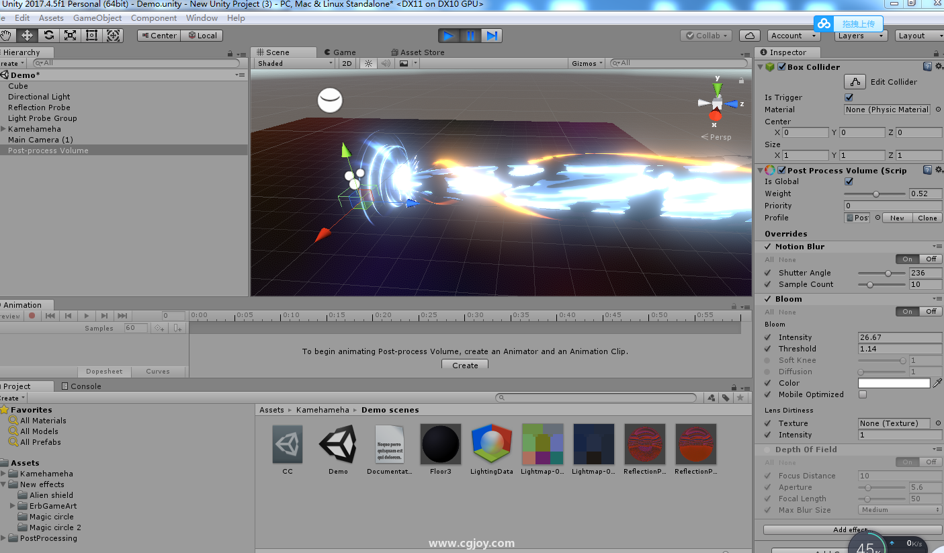Viewport: 944px width, 553px height.
Task: Toggle Motion Blur override checkmark
Action: (x=768, y=247)
